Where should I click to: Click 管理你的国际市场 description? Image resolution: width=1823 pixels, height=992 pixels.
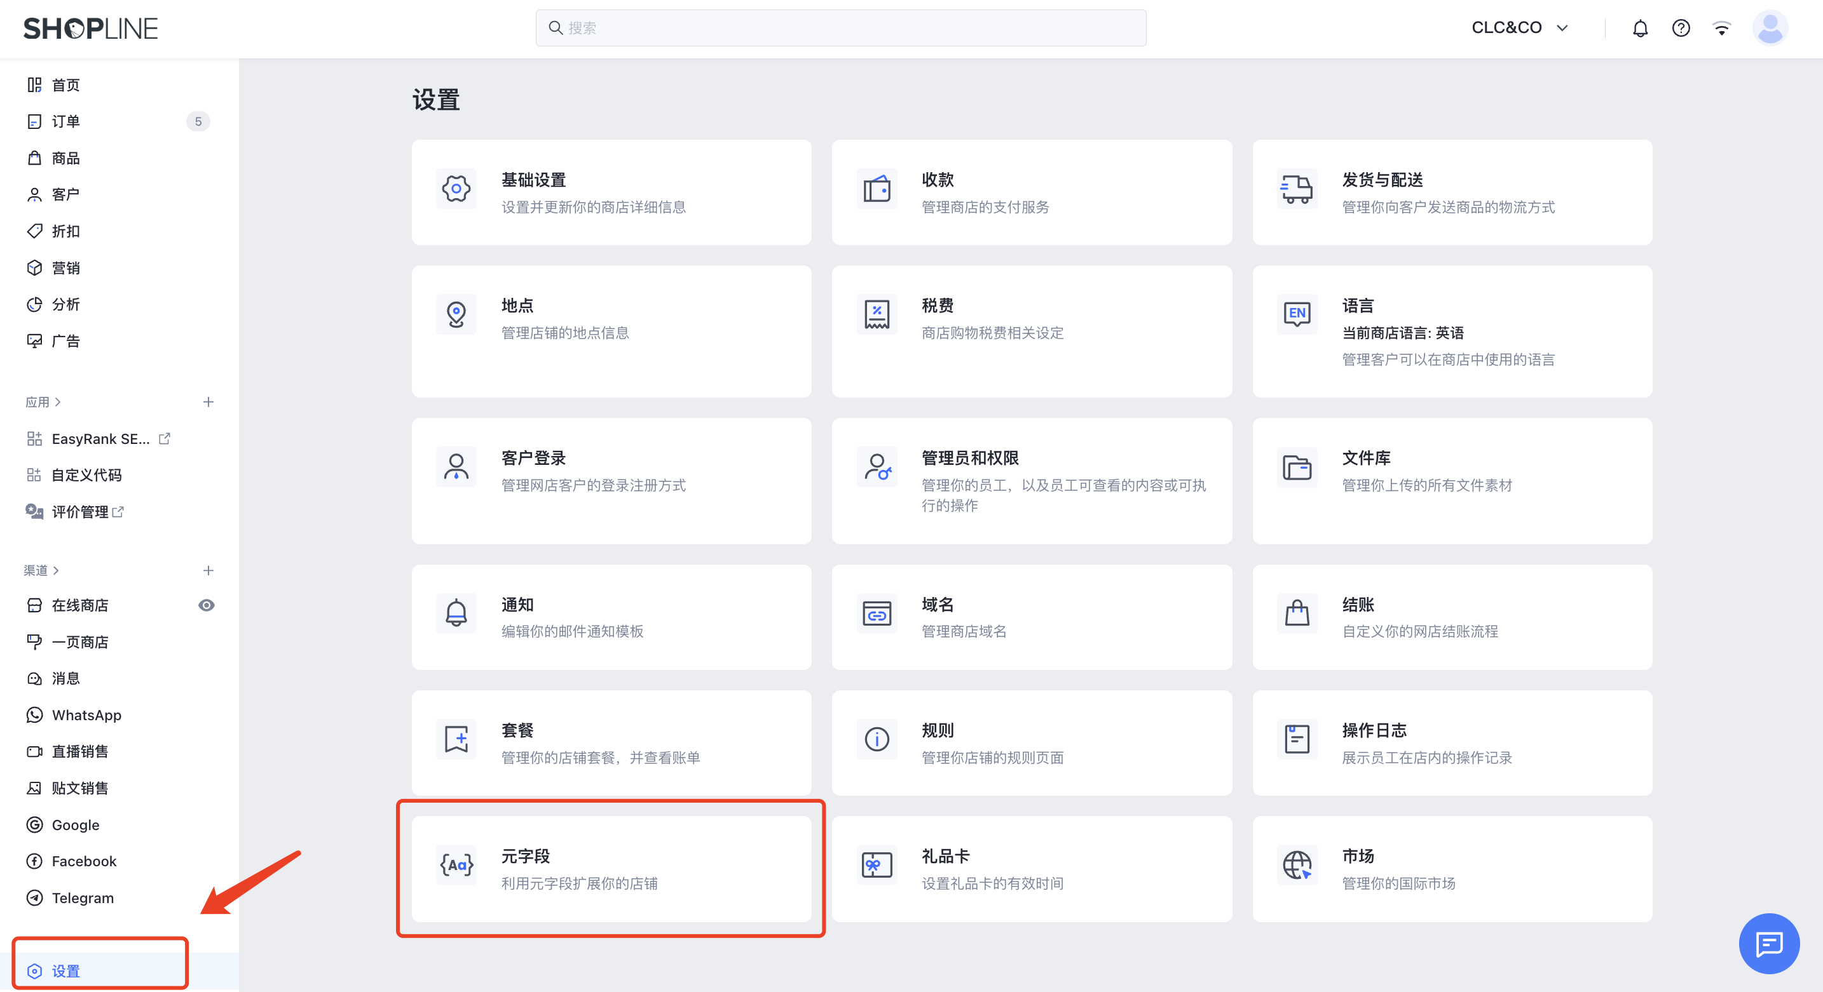click(x=1398, y=883)
